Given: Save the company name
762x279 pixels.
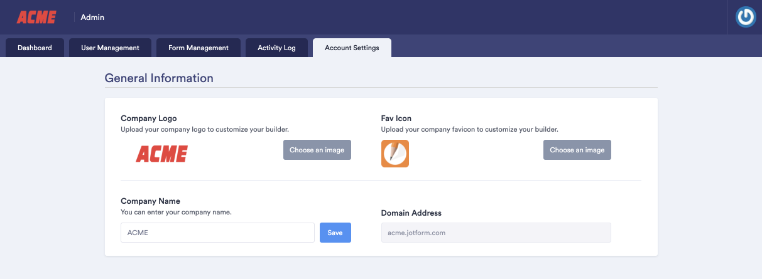Looking at the screenshot, I should [x=335, y=233].
